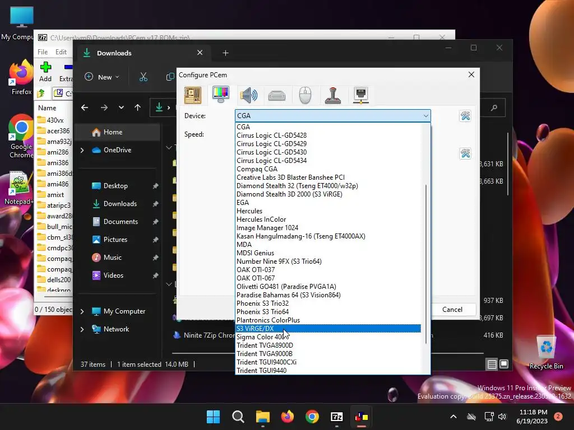Open the Edit menu in 7-Zip
The width and height of the screenshot is (574, 430).
(61, 52)
